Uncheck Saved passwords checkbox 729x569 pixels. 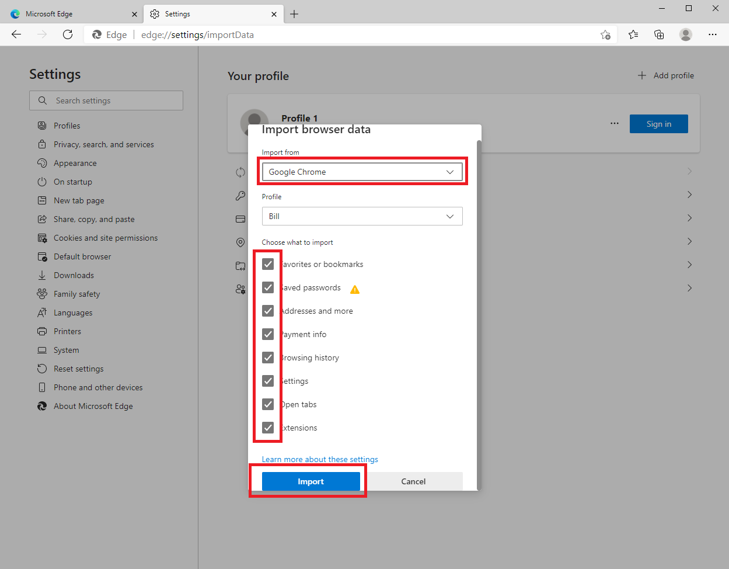pyautogui.click(x=268, y=287)
